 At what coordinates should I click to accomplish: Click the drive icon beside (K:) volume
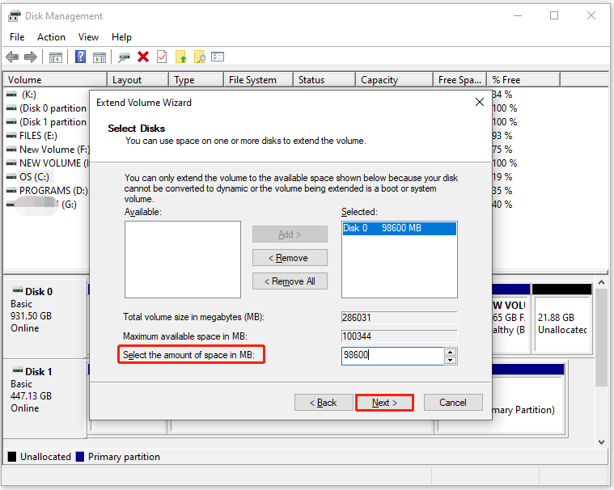(11, 95)
